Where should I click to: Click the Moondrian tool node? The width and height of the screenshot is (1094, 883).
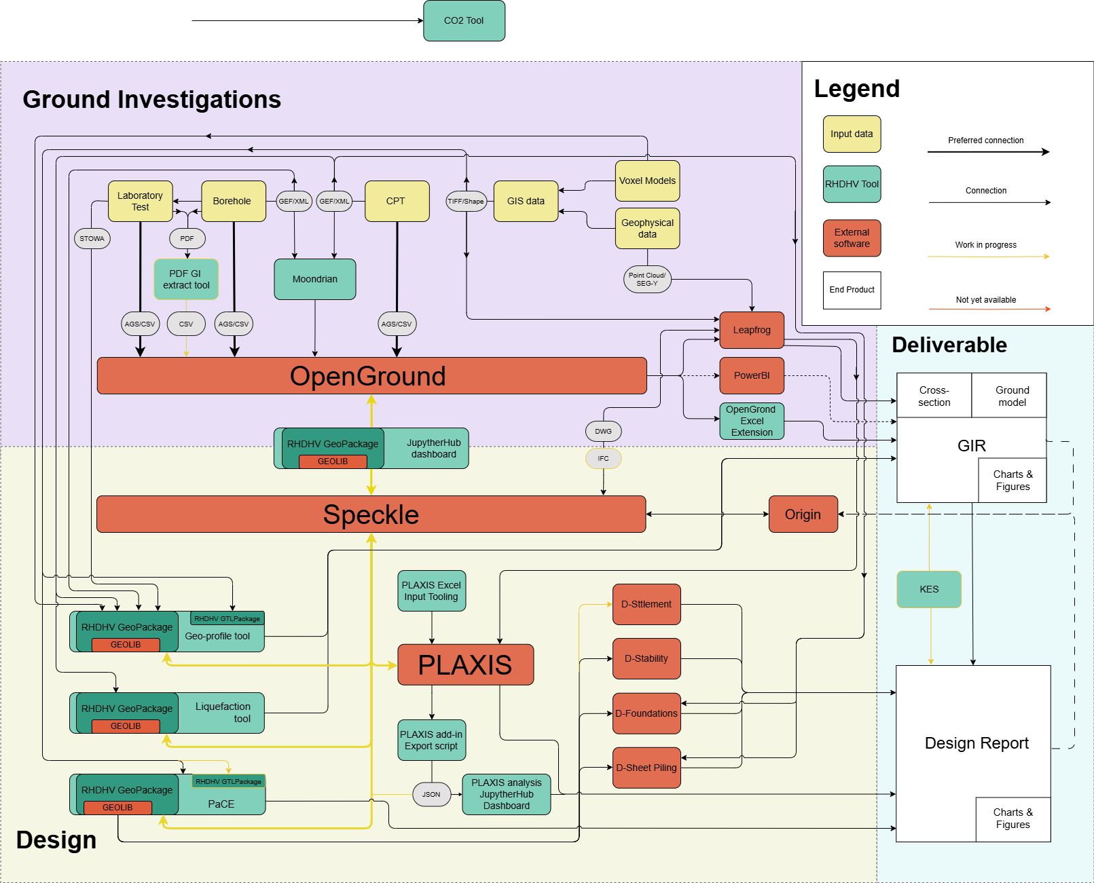click(x=315, y=279)
